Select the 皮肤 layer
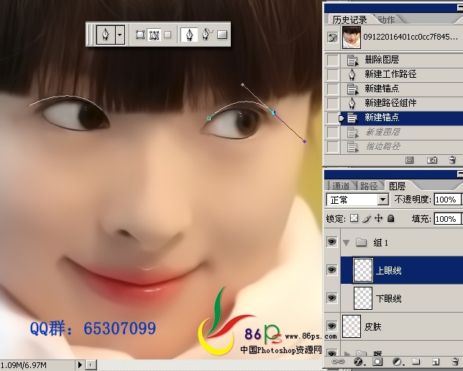This screenshot has width=463, height=371. tap(402, 326)
